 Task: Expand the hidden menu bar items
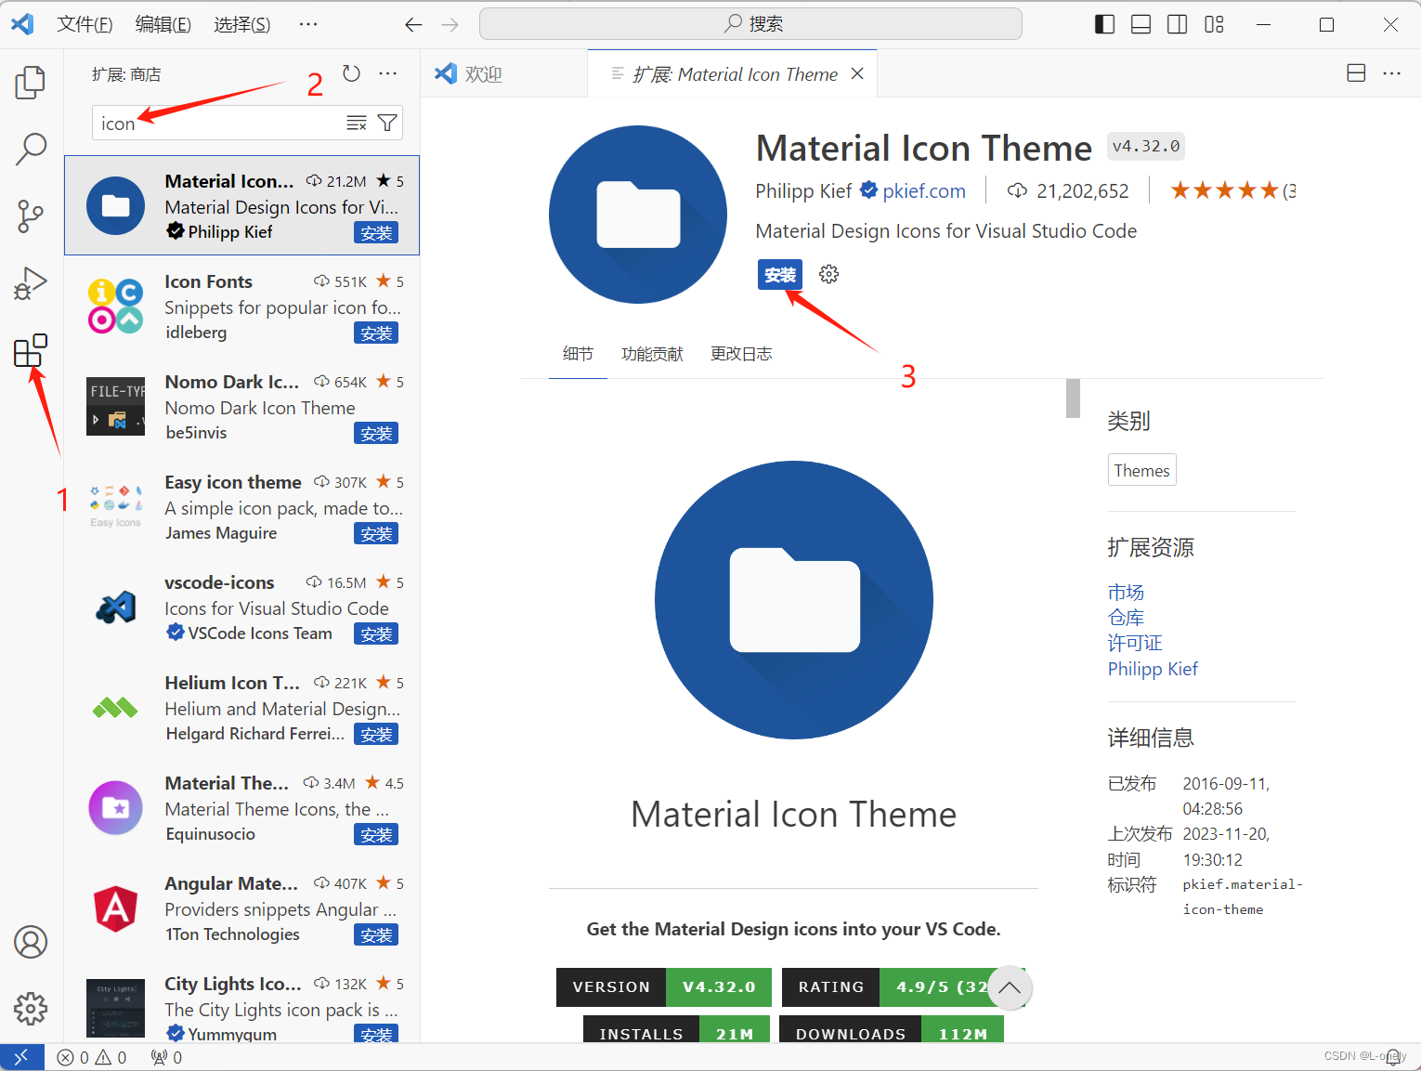click(308, 24)
